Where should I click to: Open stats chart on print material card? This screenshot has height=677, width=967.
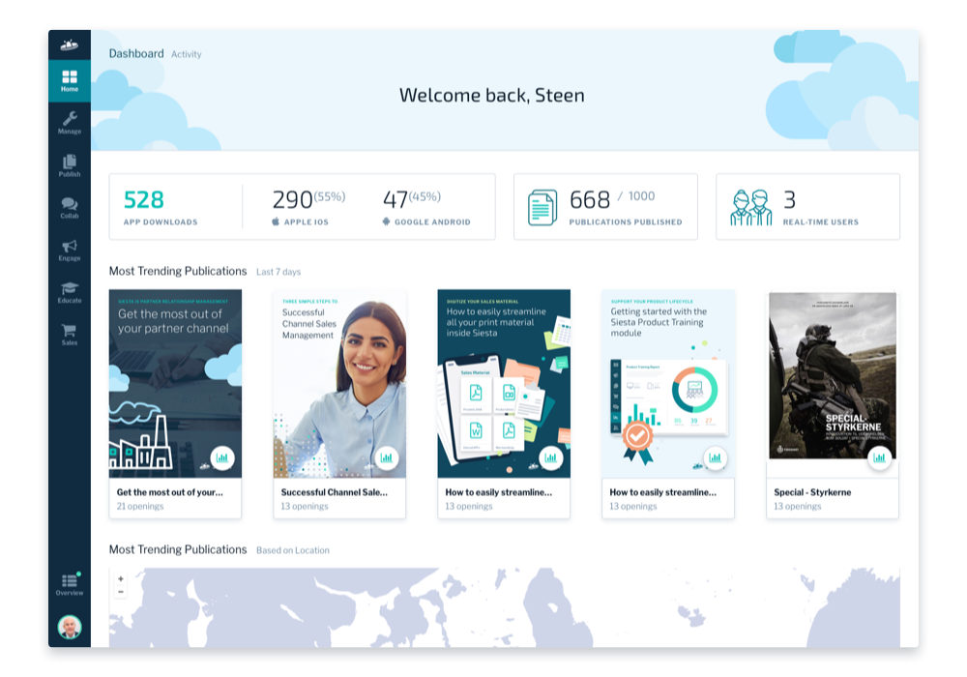pos(551,458)
